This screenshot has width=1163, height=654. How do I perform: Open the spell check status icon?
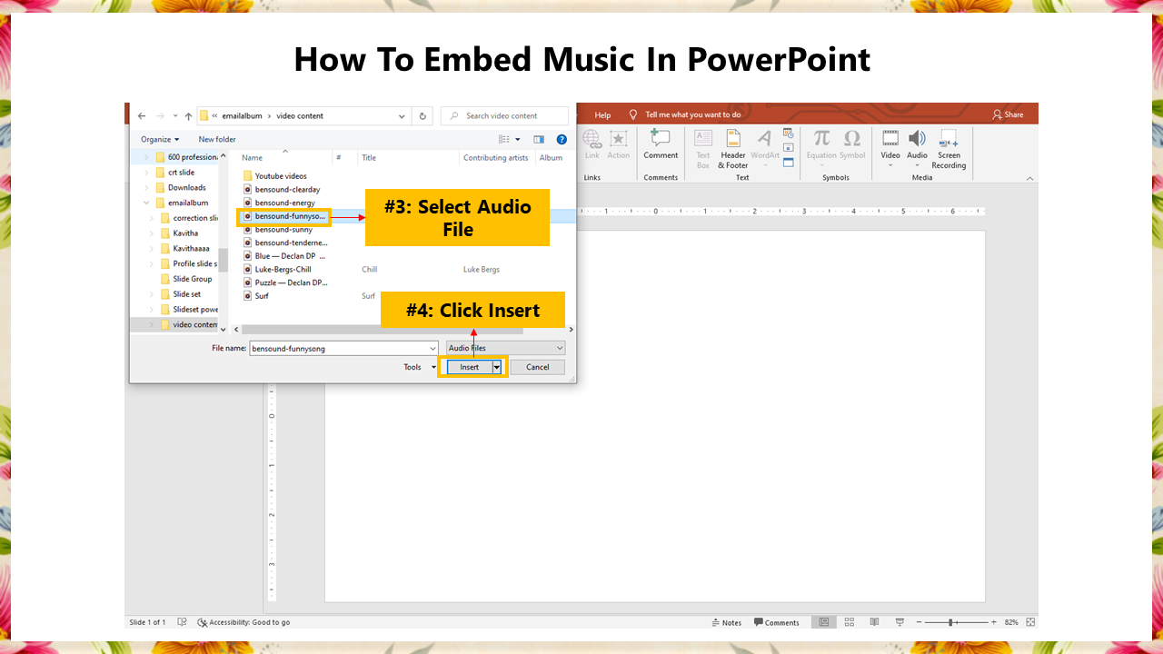tap(183, 622)
